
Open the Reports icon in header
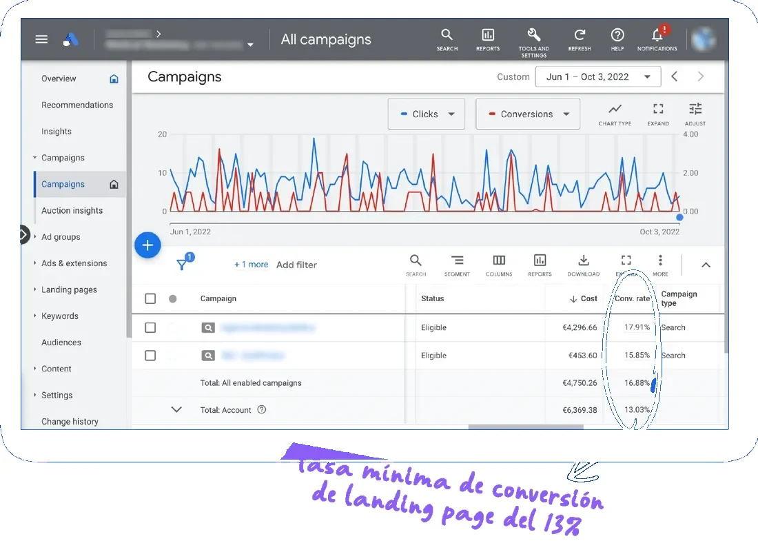pyautogui.click(x=488, y=40)
